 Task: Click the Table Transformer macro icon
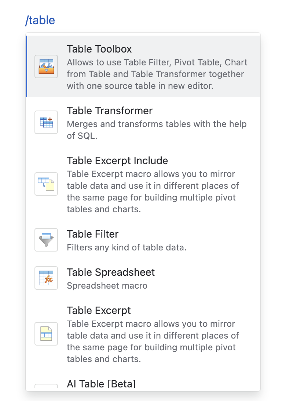tap(46, 122)
